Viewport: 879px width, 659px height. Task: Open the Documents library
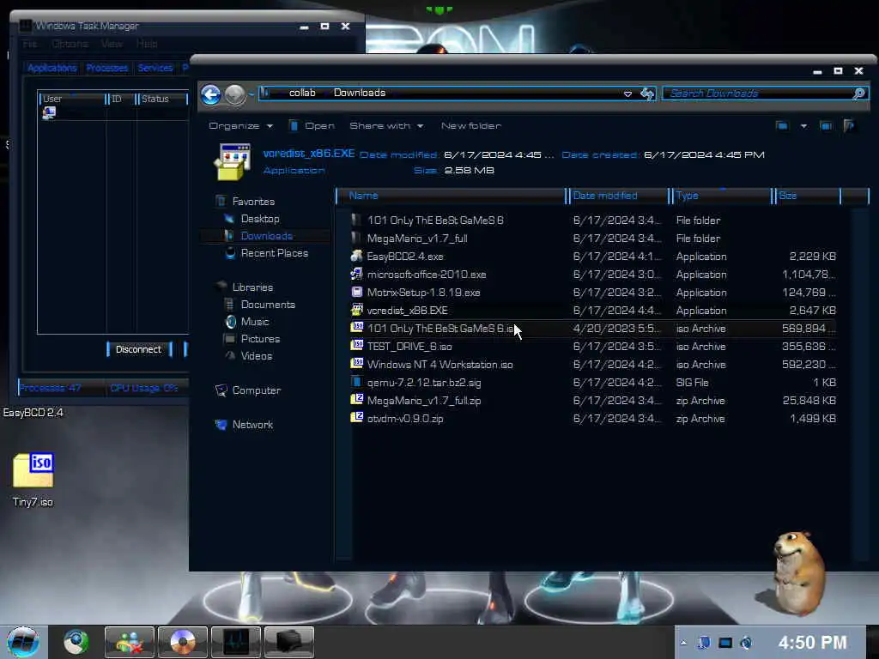click(268, 305)
